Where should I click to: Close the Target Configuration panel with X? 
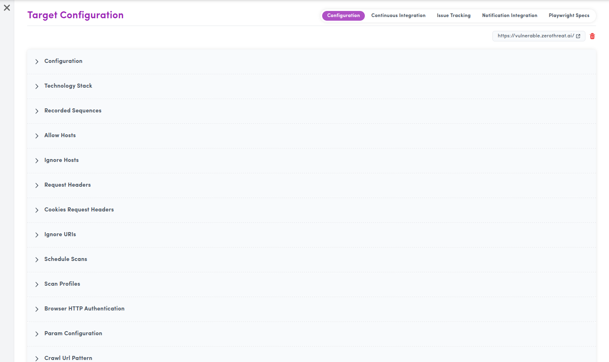7,8
